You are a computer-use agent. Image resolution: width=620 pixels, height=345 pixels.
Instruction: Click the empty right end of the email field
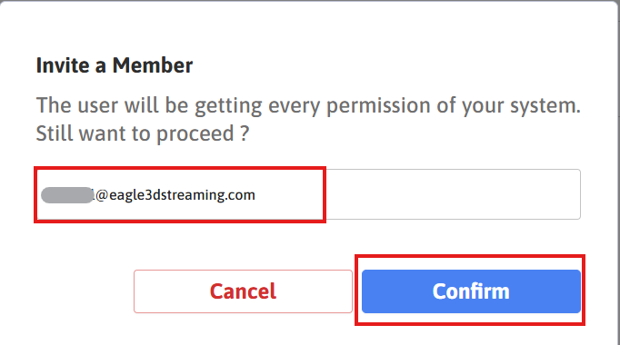453,194
